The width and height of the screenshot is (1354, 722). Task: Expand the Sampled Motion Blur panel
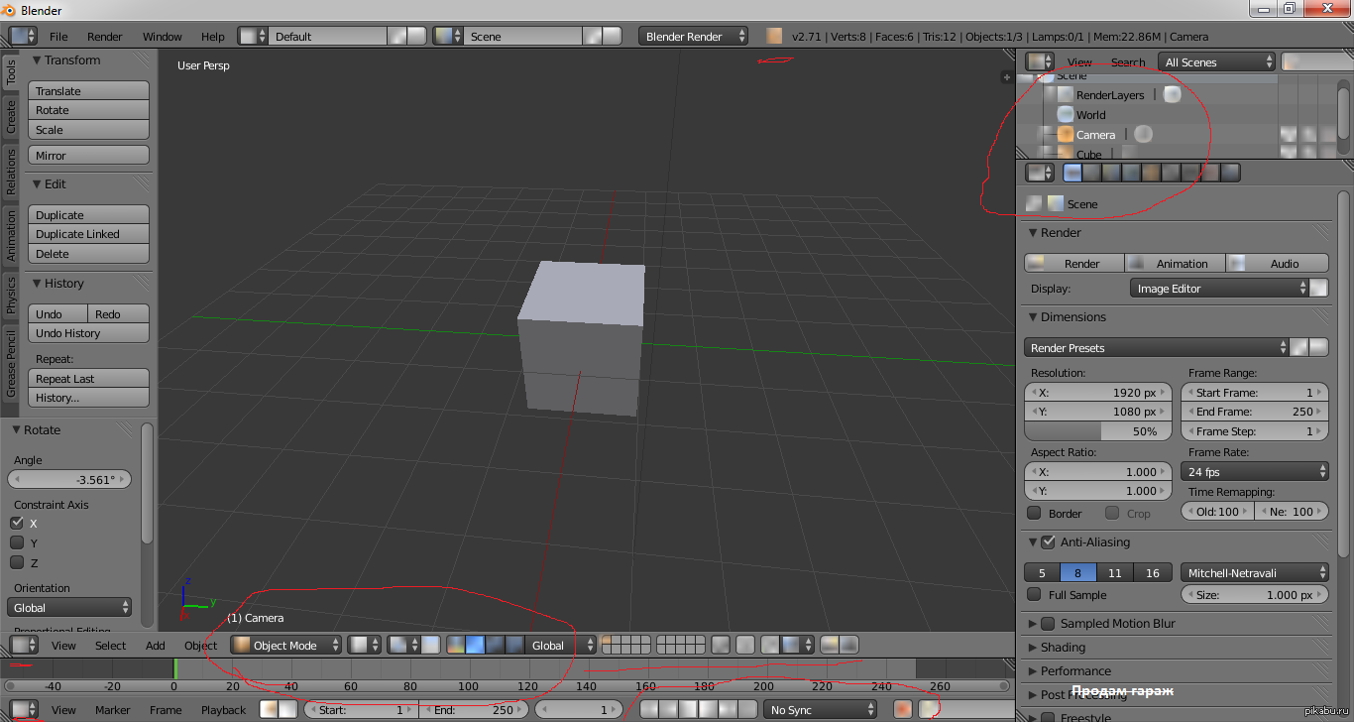point(1033,624)
